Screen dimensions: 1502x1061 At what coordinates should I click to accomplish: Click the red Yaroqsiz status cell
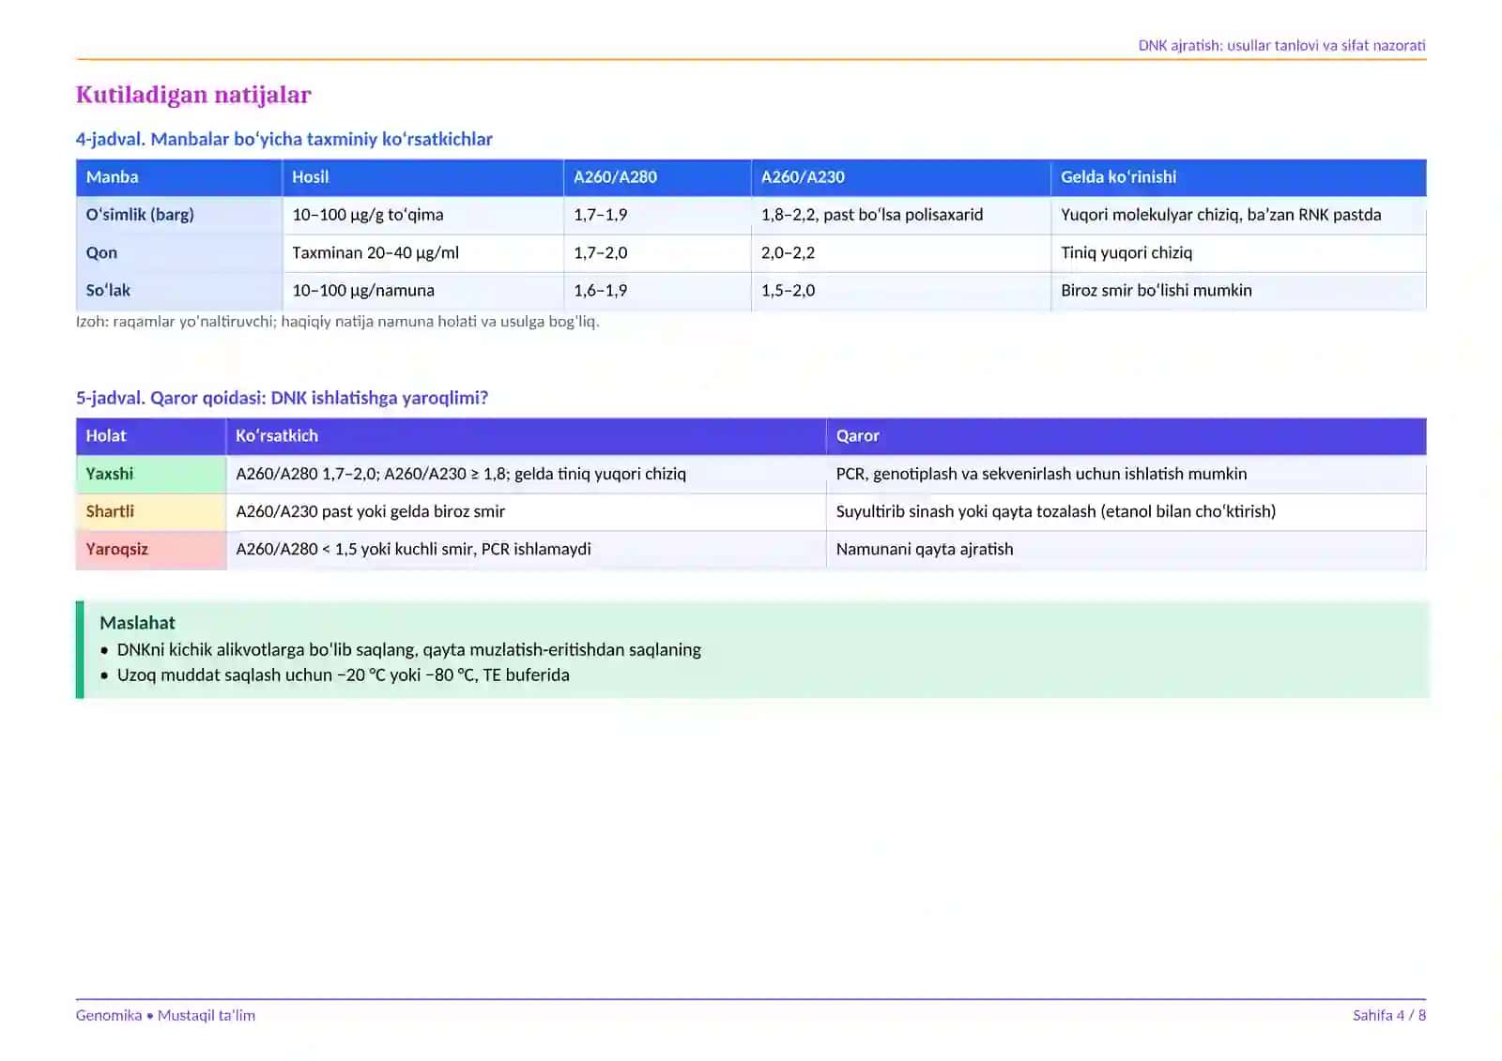point(151,550)
